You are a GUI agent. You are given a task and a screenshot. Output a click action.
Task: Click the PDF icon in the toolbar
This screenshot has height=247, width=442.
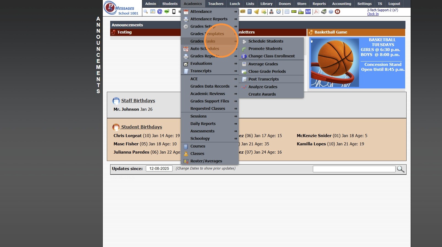[x=316, y=12]
